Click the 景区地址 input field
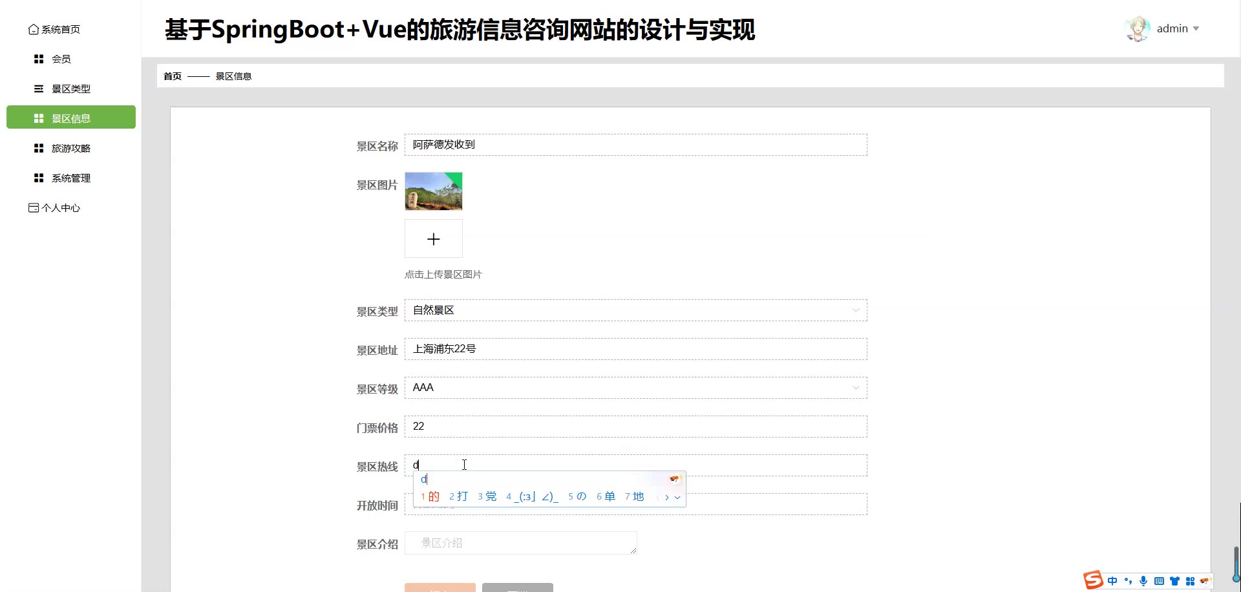The height and width of the screenshot is (592, 1241). [636, 349]
